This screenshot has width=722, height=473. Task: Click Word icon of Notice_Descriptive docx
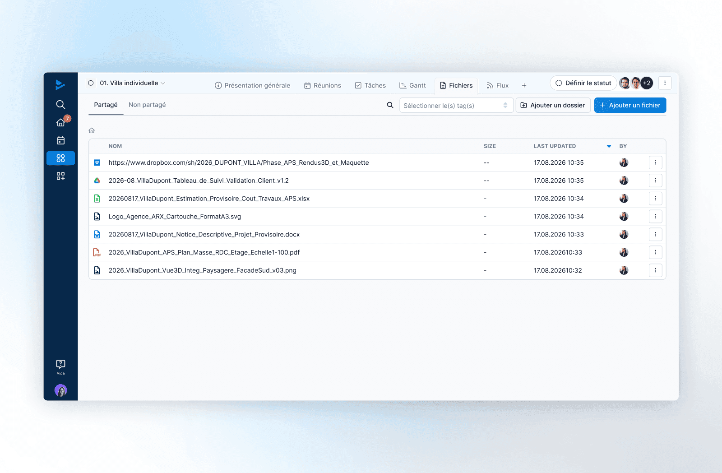(97, 234)
